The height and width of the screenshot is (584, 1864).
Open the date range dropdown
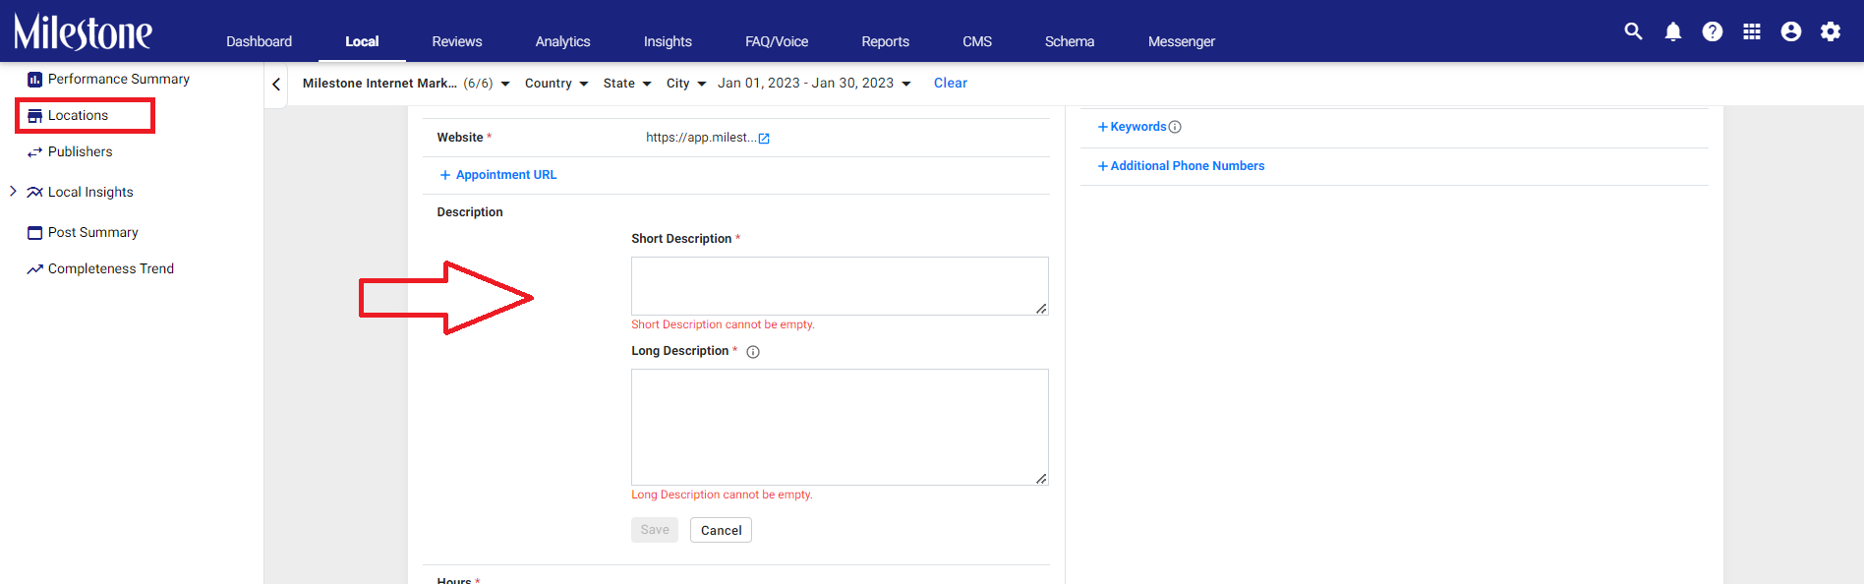click(x=814, y=84)
